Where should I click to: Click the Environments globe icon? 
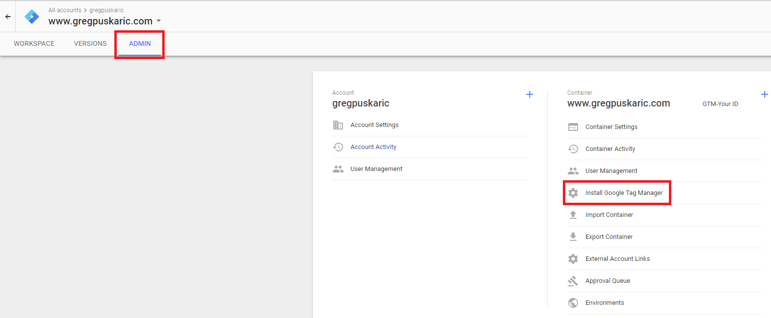(573, 303)
